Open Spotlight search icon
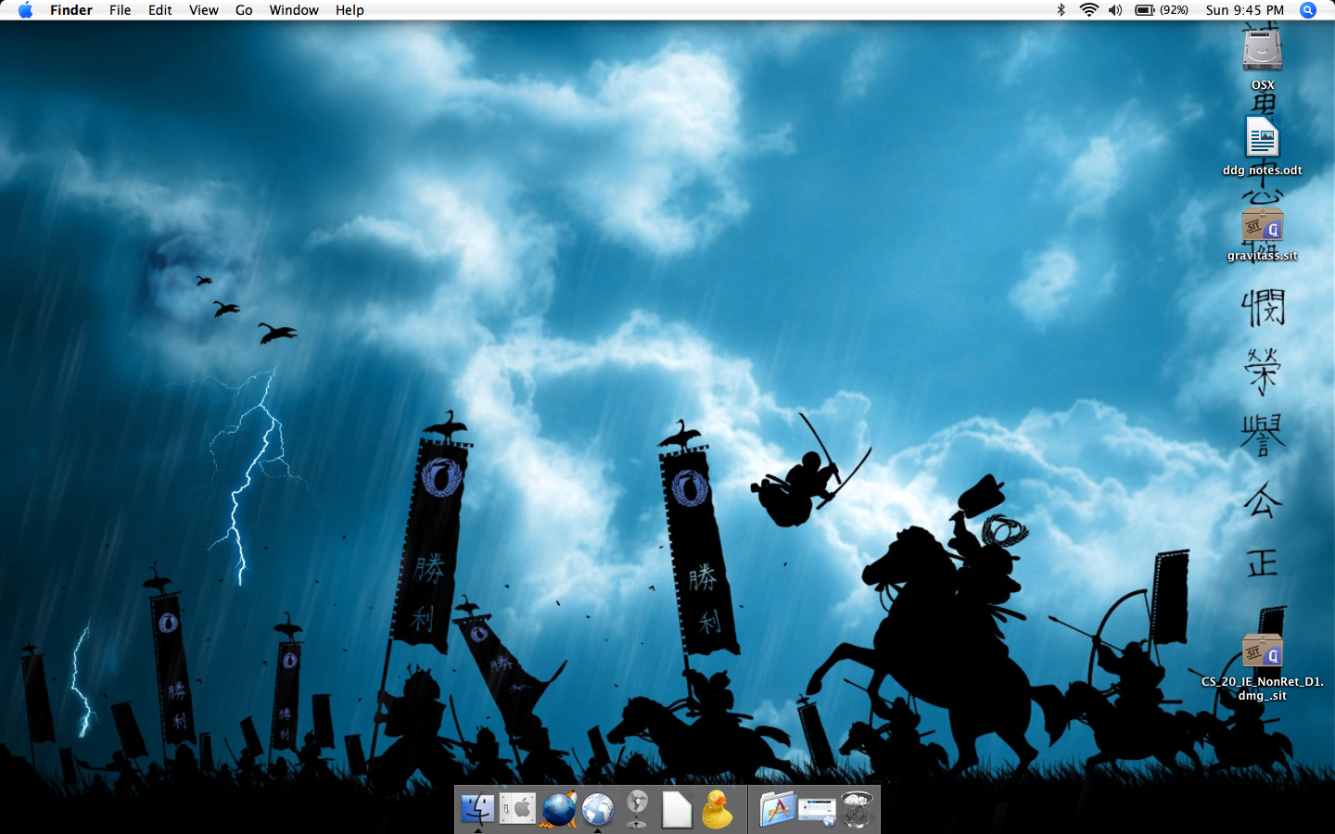The height and width of the screenshot is (834, 1335). 1308,10
